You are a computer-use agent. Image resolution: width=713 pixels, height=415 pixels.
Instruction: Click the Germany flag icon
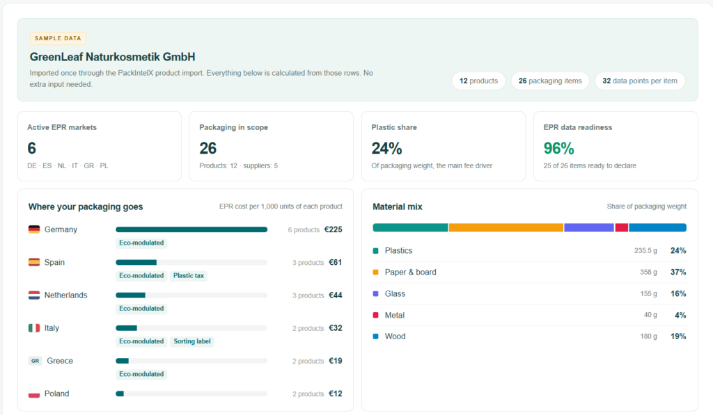(x=34, y=229)
